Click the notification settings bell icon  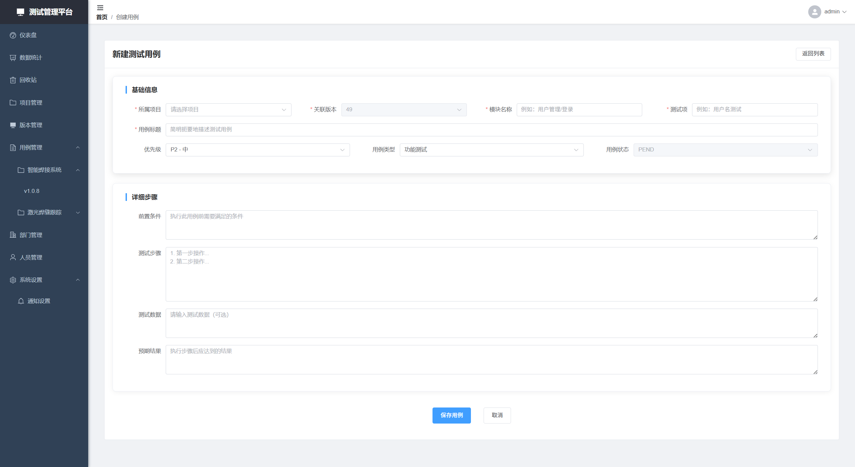[x=21, y=301]
